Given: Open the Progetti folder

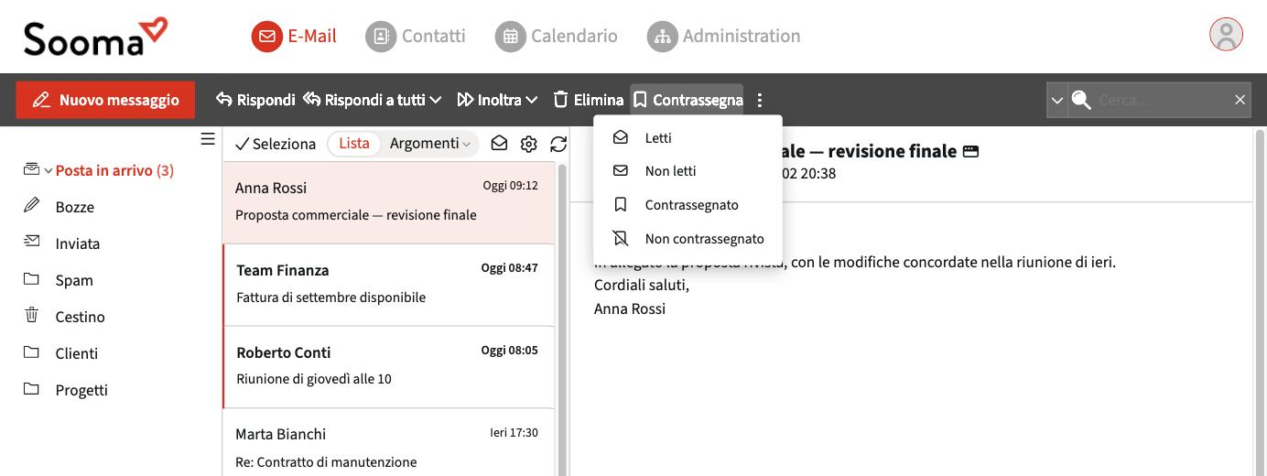Looking at the screenshot, I should [x=81, y=390].
